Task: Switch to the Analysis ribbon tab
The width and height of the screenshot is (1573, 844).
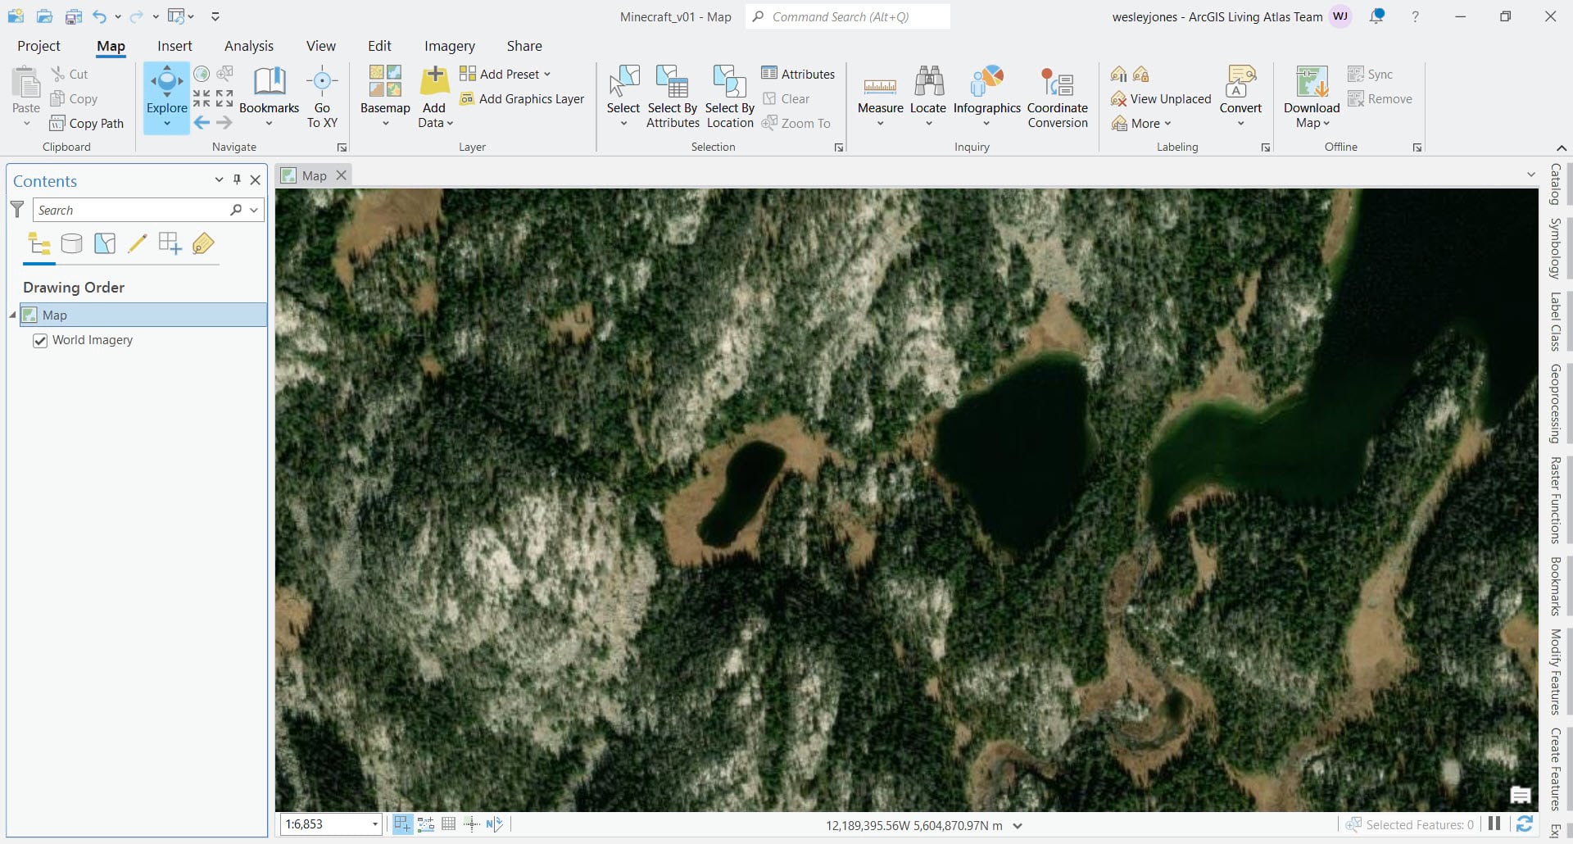Action: click(249, 46)
